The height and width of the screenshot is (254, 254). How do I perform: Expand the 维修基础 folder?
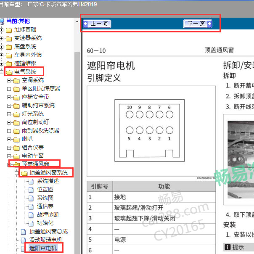click(1, 30)
